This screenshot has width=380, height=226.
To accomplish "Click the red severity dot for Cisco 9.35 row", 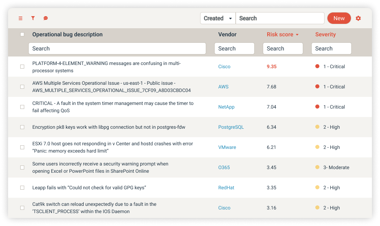I will (x=317, y=66).
